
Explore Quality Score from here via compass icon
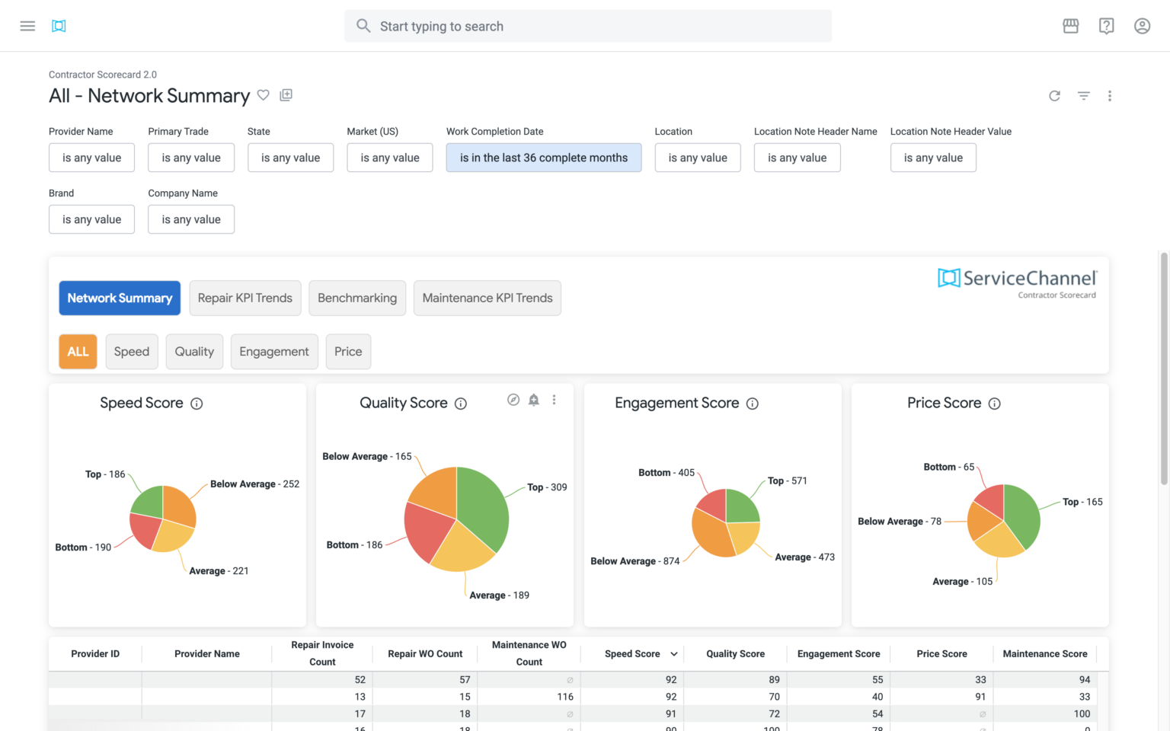coord(513,399)
